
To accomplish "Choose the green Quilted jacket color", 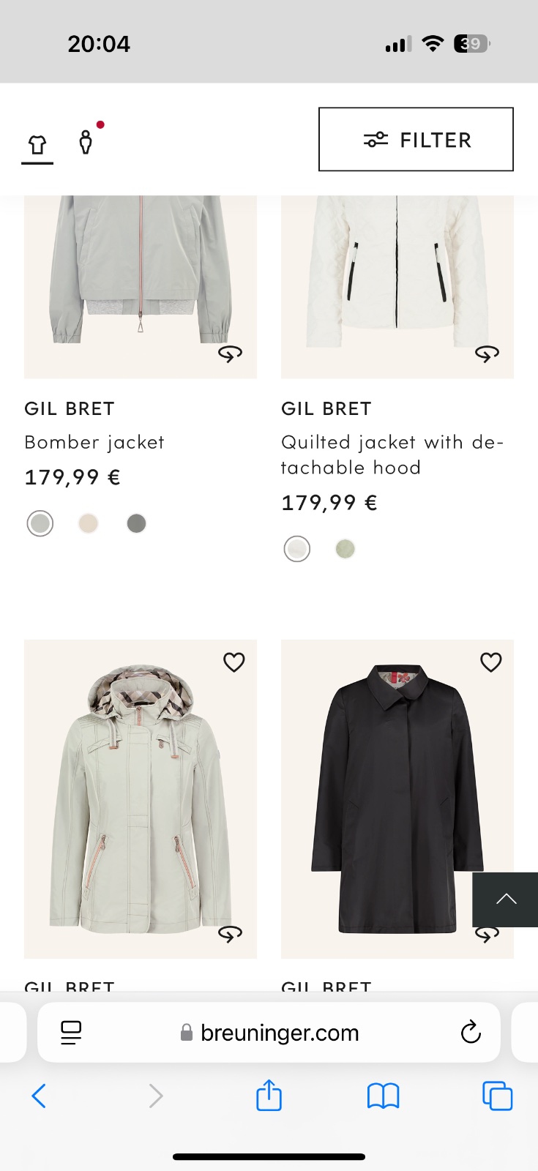I will point(345,549).
